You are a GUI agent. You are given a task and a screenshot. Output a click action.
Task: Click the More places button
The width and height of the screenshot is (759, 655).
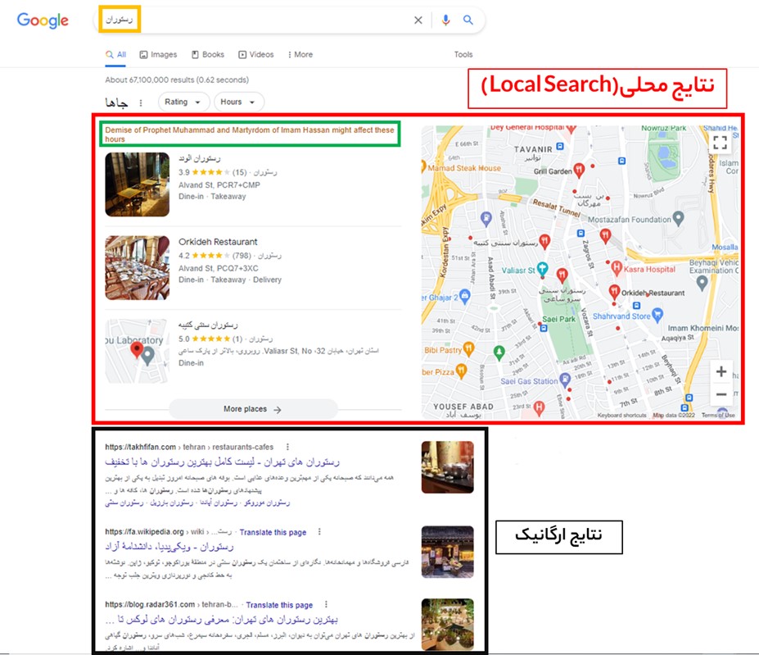(251, 408)
